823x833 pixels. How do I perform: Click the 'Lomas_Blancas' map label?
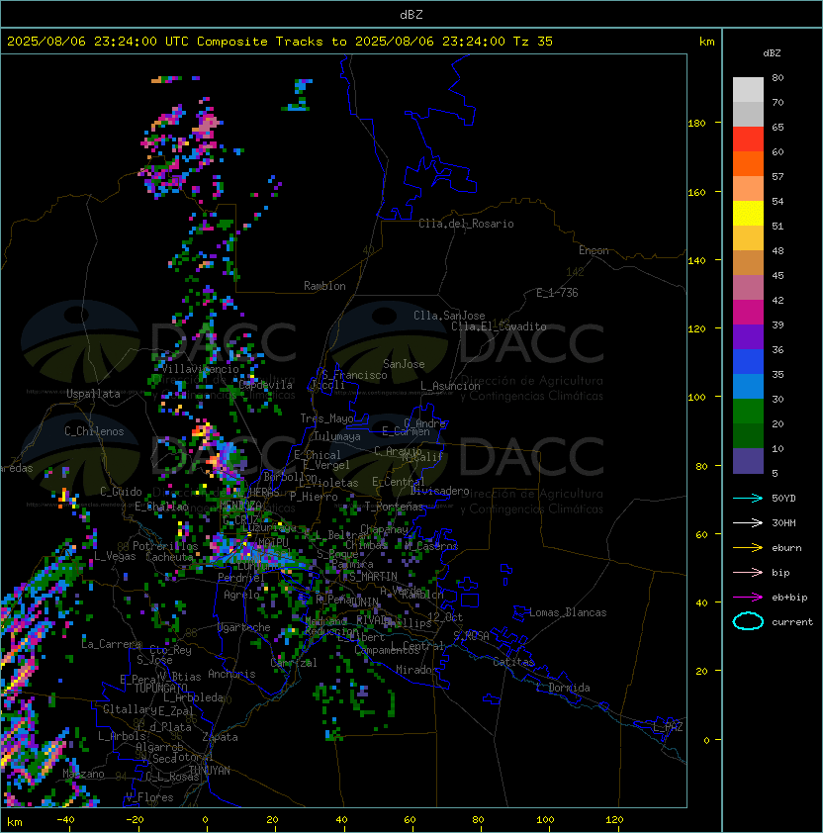568,612
